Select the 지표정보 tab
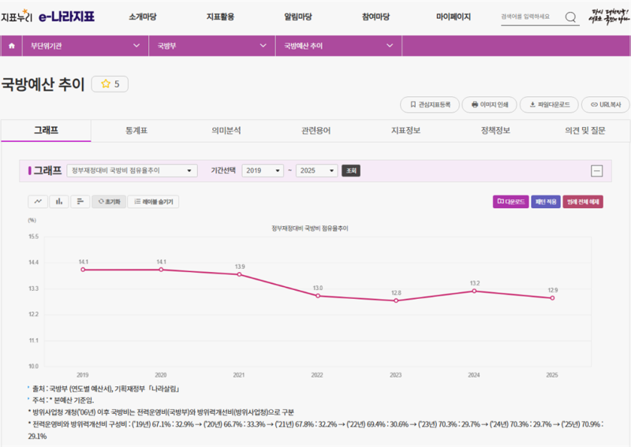 [x=405, y=130]
